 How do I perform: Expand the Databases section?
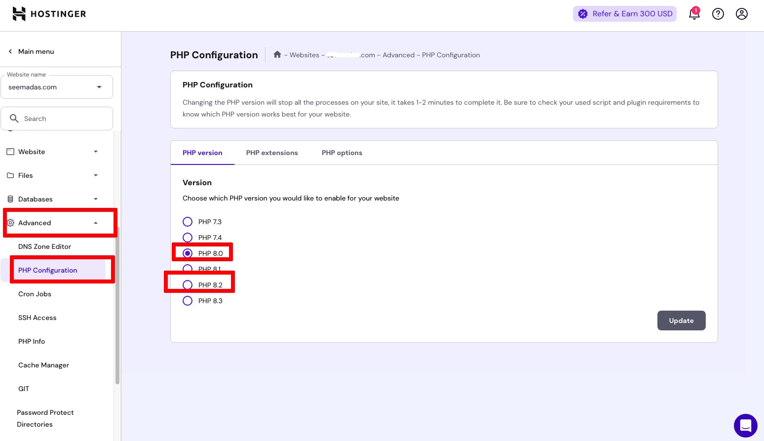pos(96,199)
